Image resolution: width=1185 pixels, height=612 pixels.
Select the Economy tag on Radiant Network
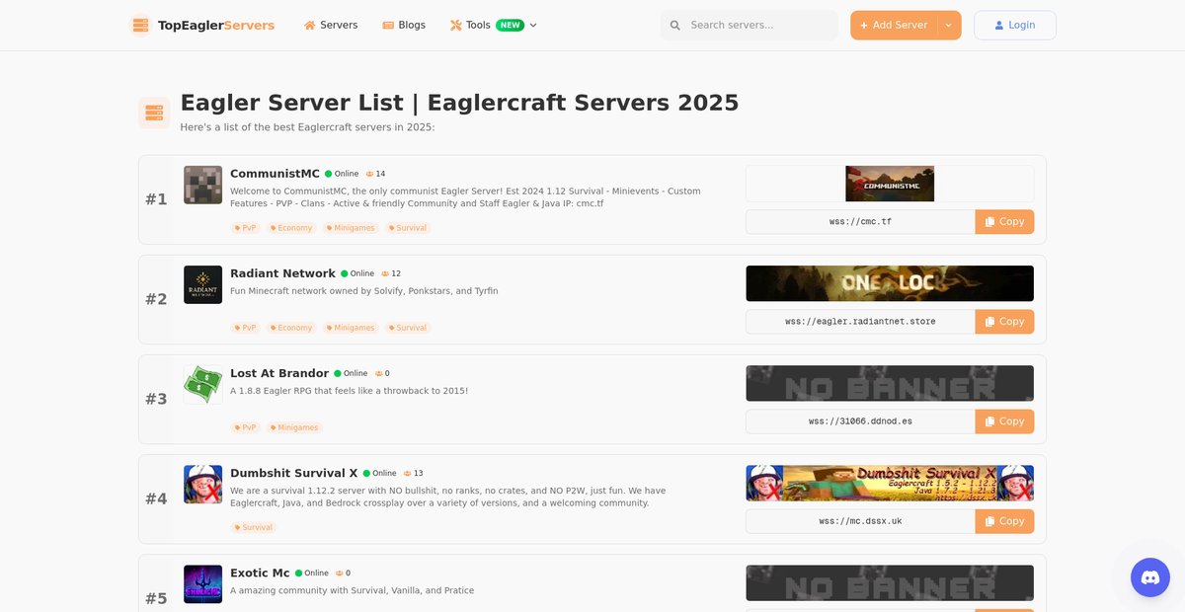tap(291, 328)
